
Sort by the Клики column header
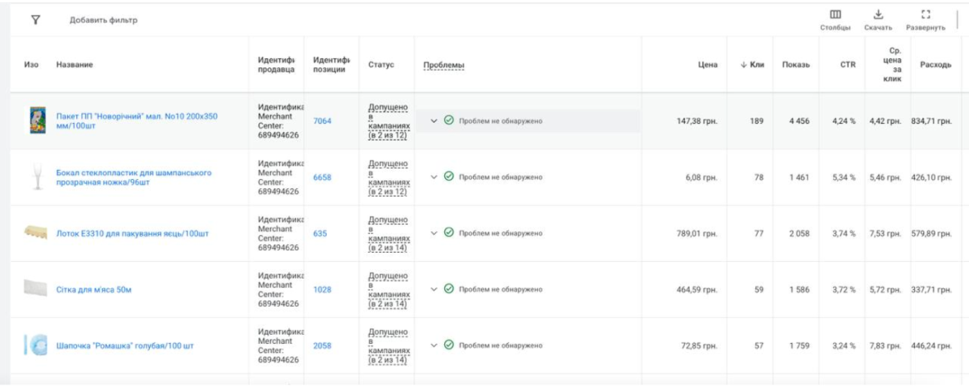pyautogui.click(x=752, y=65)
